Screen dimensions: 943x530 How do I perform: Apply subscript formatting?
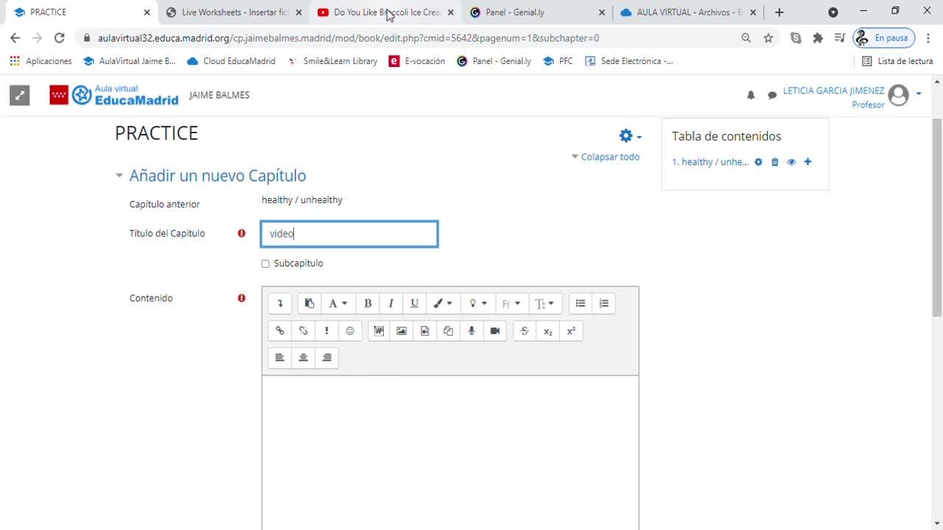[547, 331]
